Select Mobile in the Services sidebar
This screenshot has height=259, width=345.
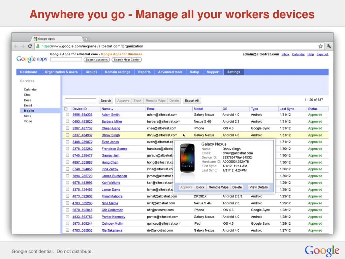coord(40,111)
